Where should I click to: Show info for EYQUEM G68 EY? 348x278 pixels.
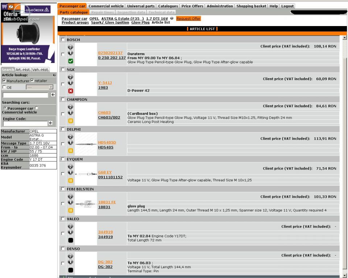tap(70, 172)
